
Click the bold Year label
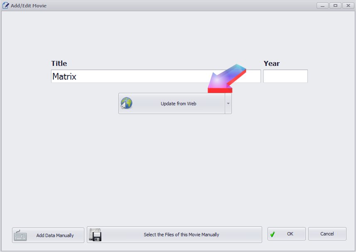tap(272, 63)
